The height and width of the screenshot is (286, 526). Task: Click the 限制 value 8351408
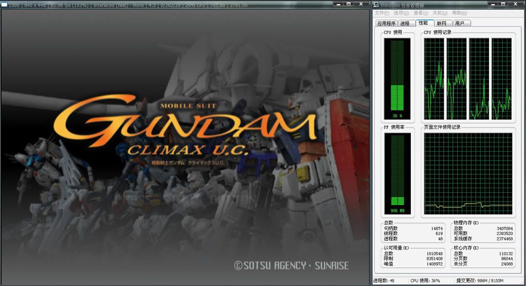tap(435, 258)
